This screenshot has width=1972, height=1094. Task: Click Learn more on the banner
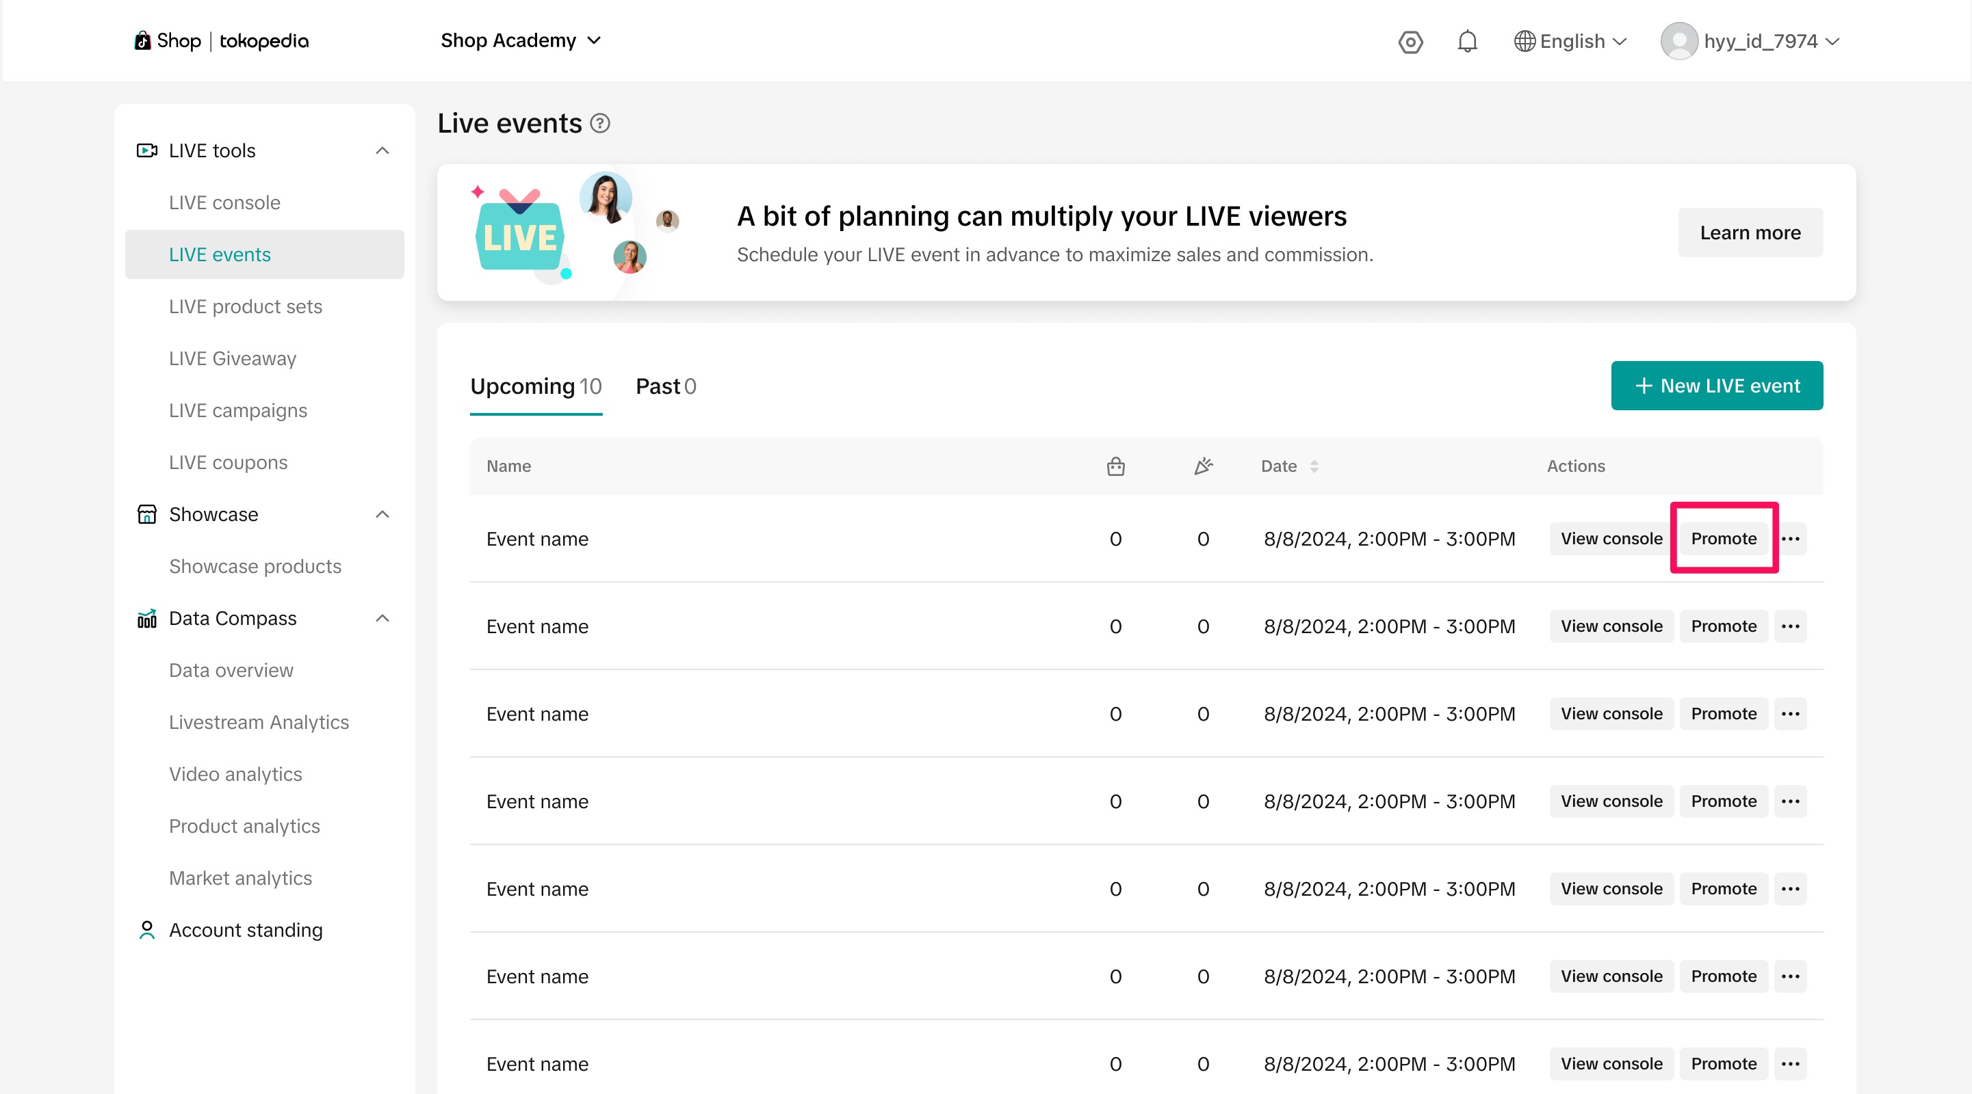pyautogui.click(x=1749, y=232)
